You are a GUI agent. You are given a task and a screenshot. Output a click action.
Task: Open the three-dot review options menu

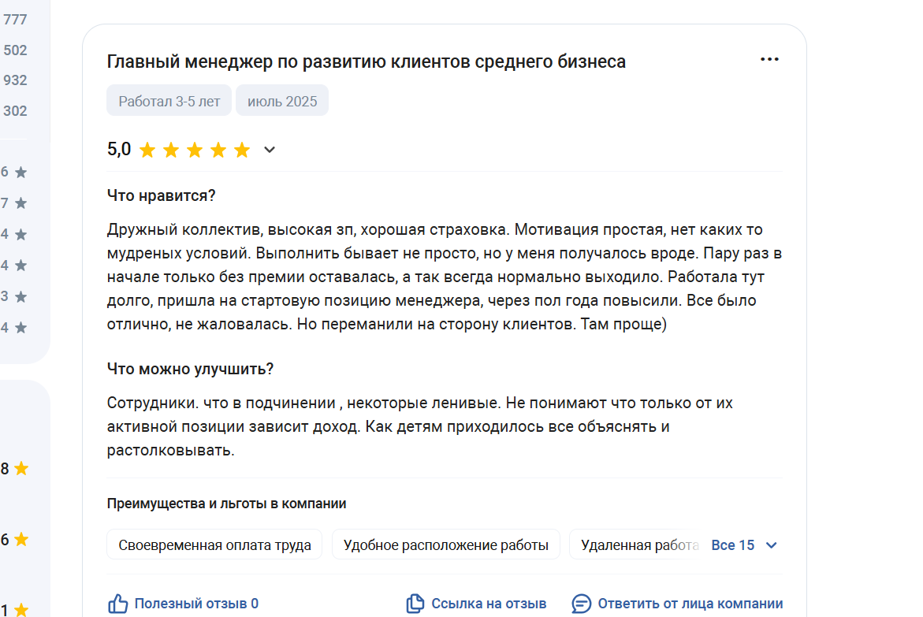tap(769, 59)
